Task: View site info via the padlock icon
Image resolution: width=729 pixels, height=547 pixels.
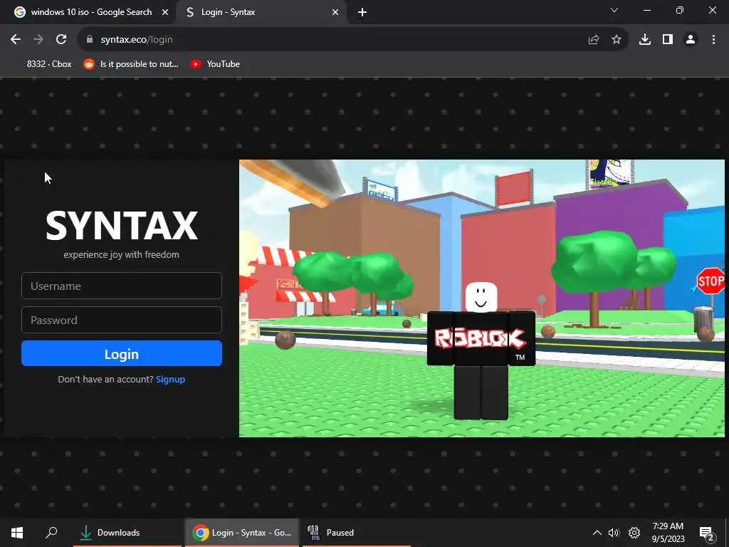Action: [x=90, y=40]
